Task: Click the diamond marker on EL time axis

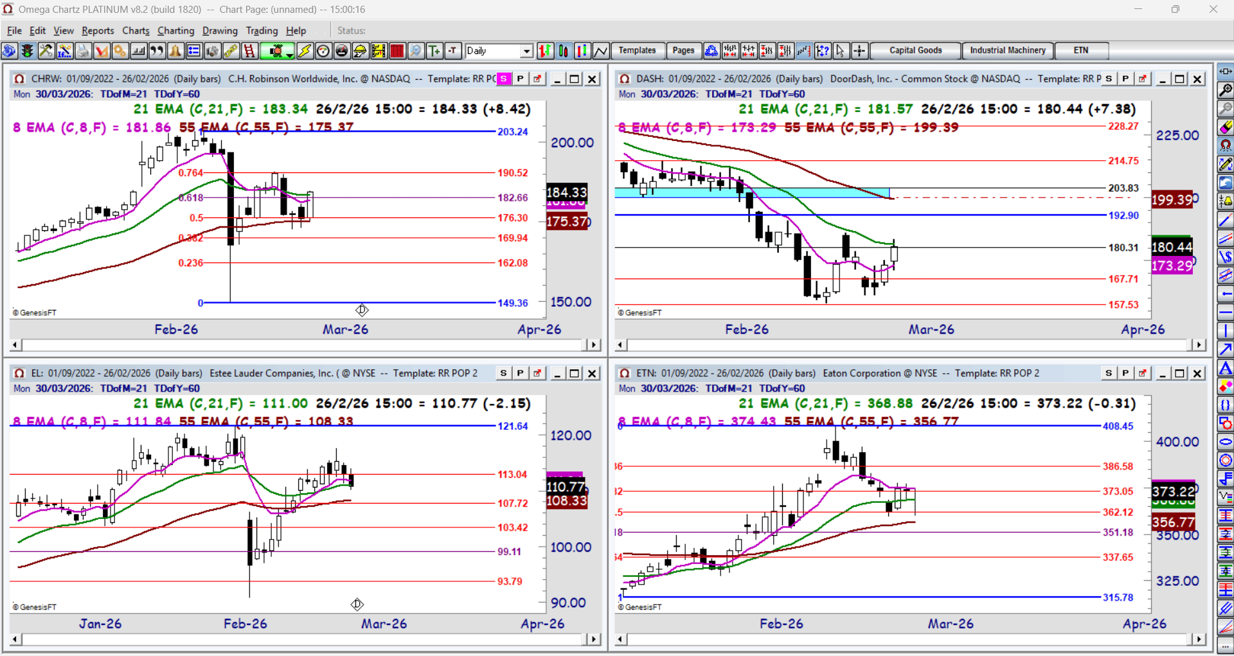Action: click(357, 605)
